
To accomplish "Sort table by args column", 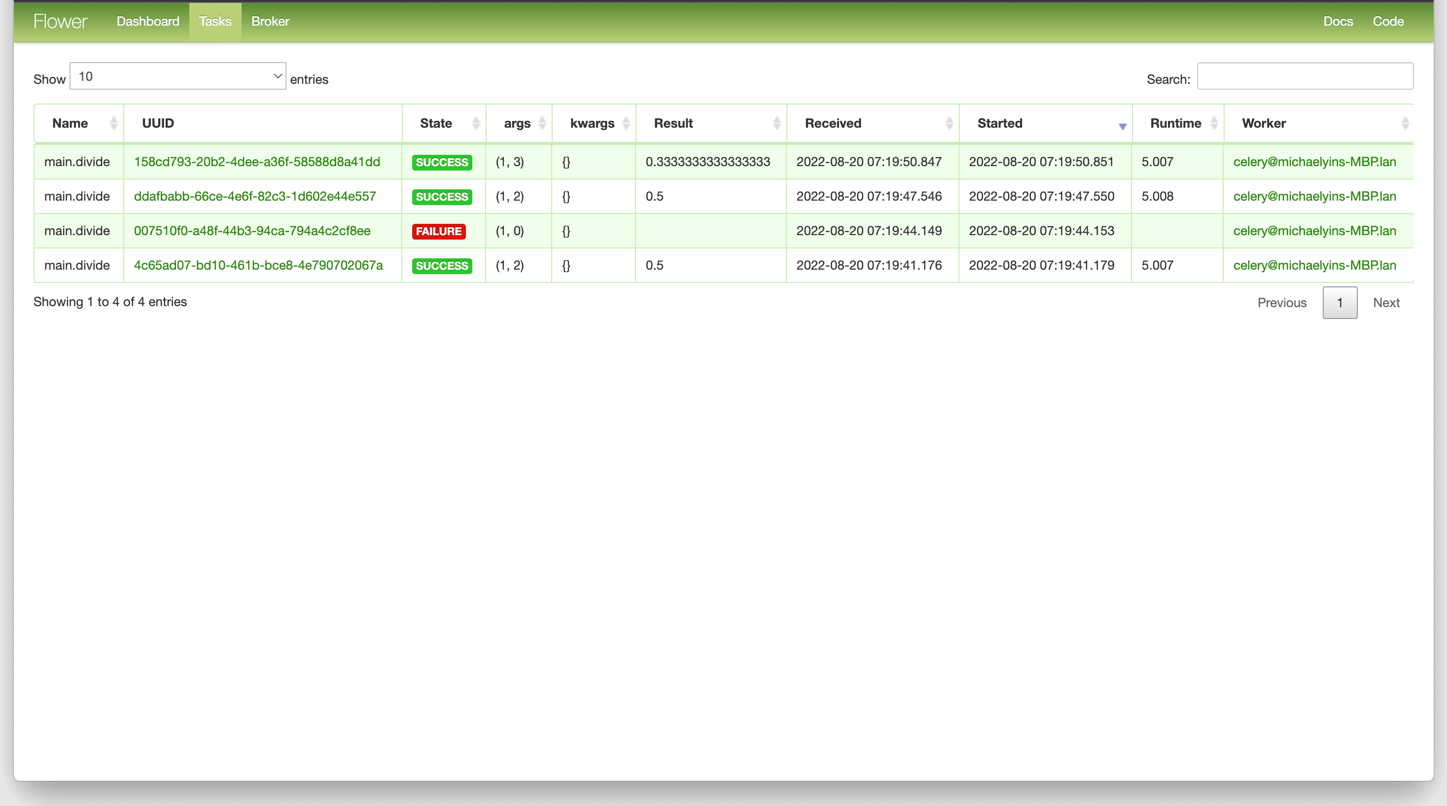I will 519,123.
